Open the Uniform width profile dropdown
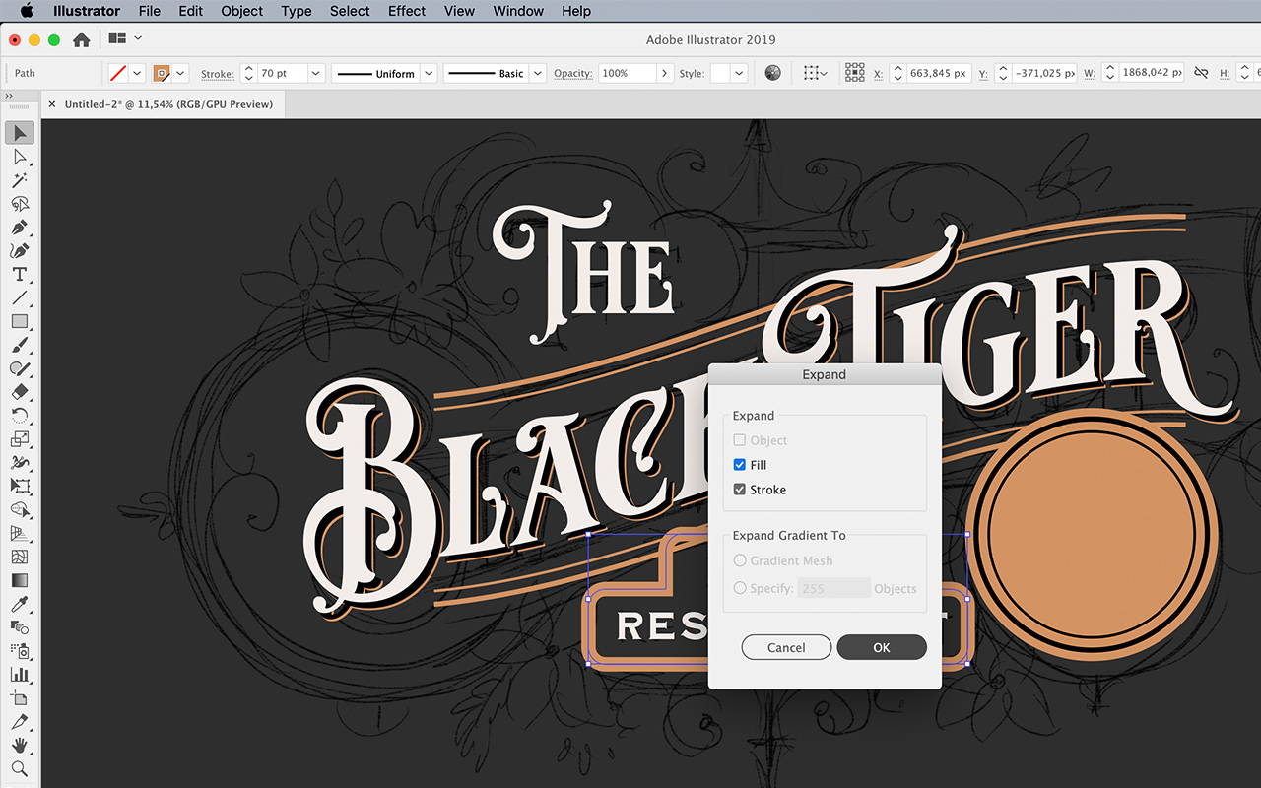This screenshot has width=1261, height=788. pyautogui.click(x=429, y=73)
